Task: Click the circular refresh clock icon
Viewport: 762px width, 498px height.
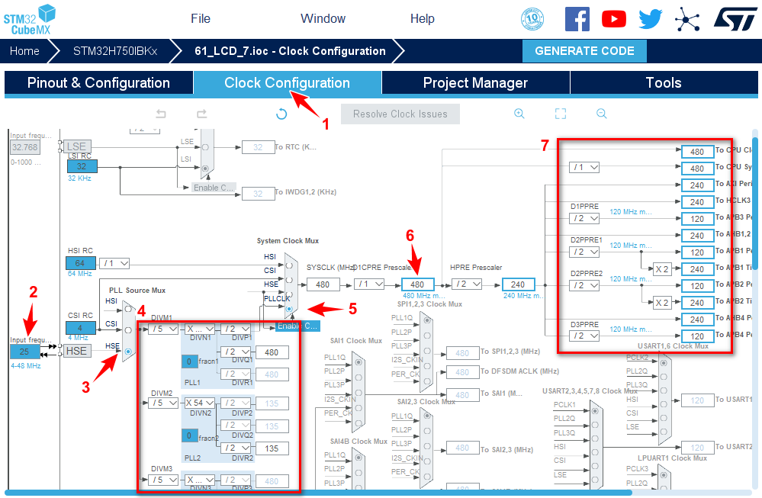Action: (x=281, y=114)
